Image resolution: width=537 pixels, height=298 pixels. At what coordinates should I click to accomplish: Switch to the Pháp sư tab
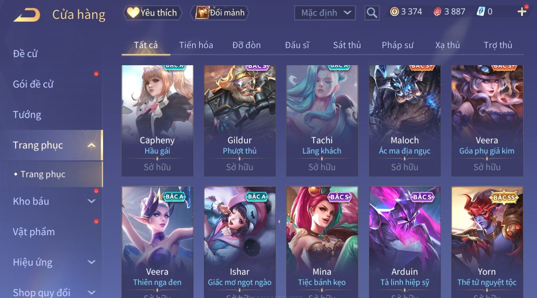(397, 45)
